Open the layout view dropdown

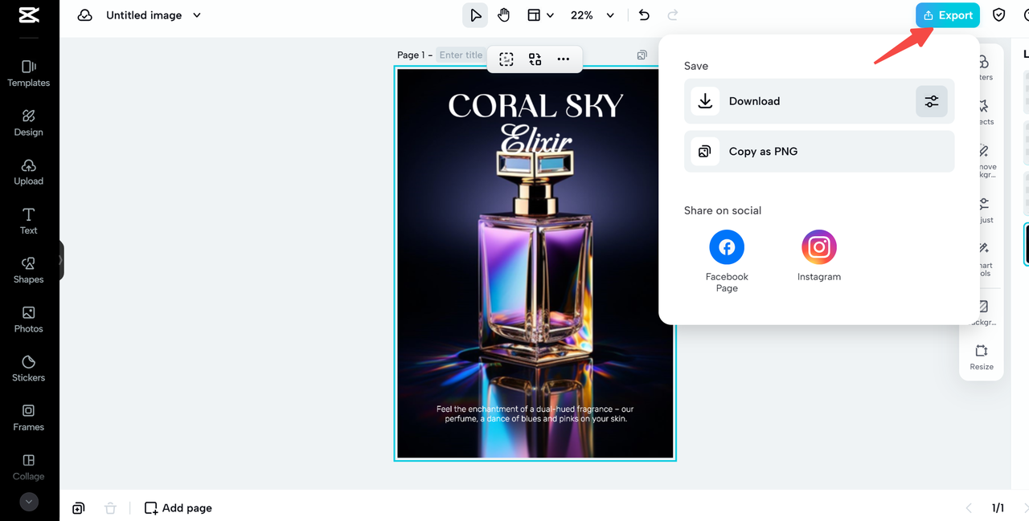click(x=540, y=15)
